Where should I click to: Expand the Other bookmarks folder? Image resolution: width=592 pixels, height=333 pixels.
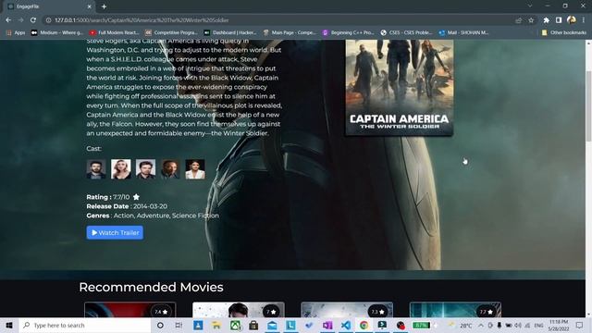click(563, 33)
